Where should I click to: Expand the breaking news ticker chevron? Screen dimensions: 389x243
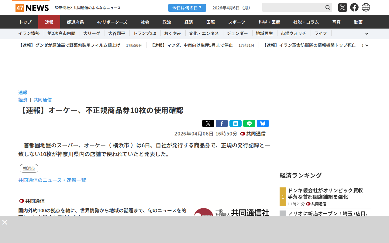pyautogui.click(x=367, y=45)
